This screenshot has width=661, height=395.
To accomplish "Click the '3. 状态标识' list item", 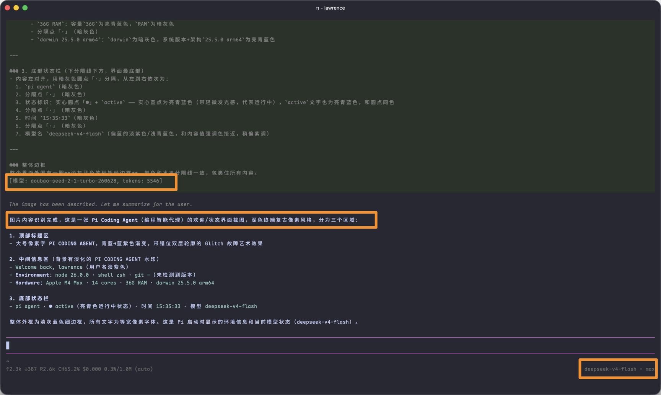I will point(205,102).
